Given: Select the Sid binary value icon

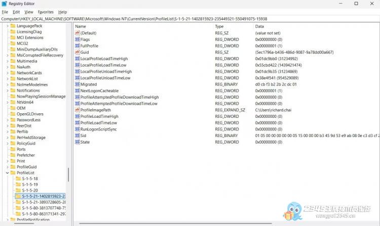Looking at the screenshot, I should click(78, 135).
